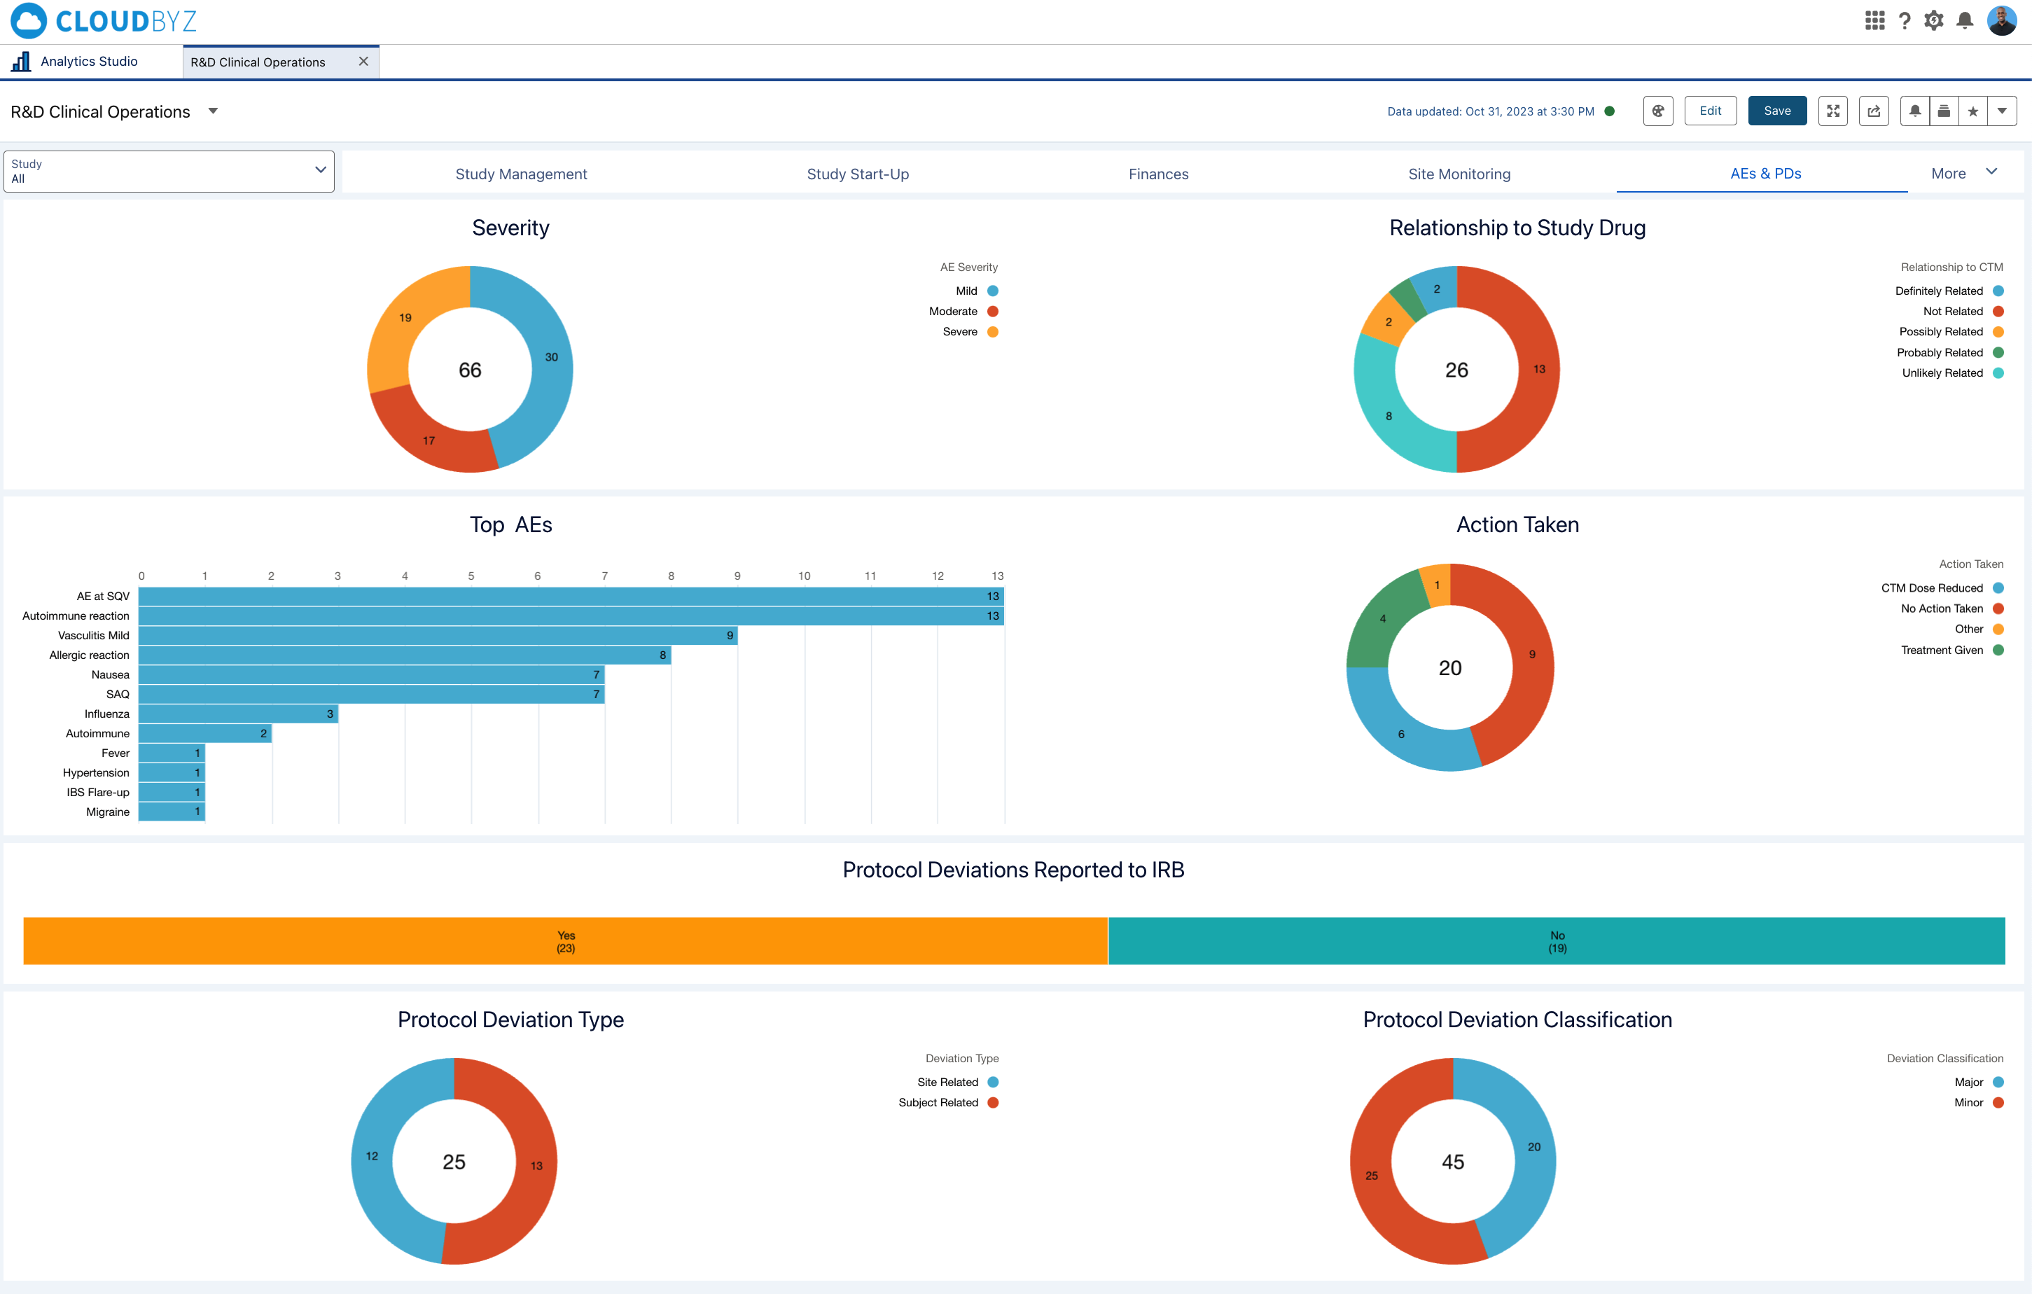Click the Analytics Studio bar chart icon
The image size is (2032, 1294).
tap(21, 61)
